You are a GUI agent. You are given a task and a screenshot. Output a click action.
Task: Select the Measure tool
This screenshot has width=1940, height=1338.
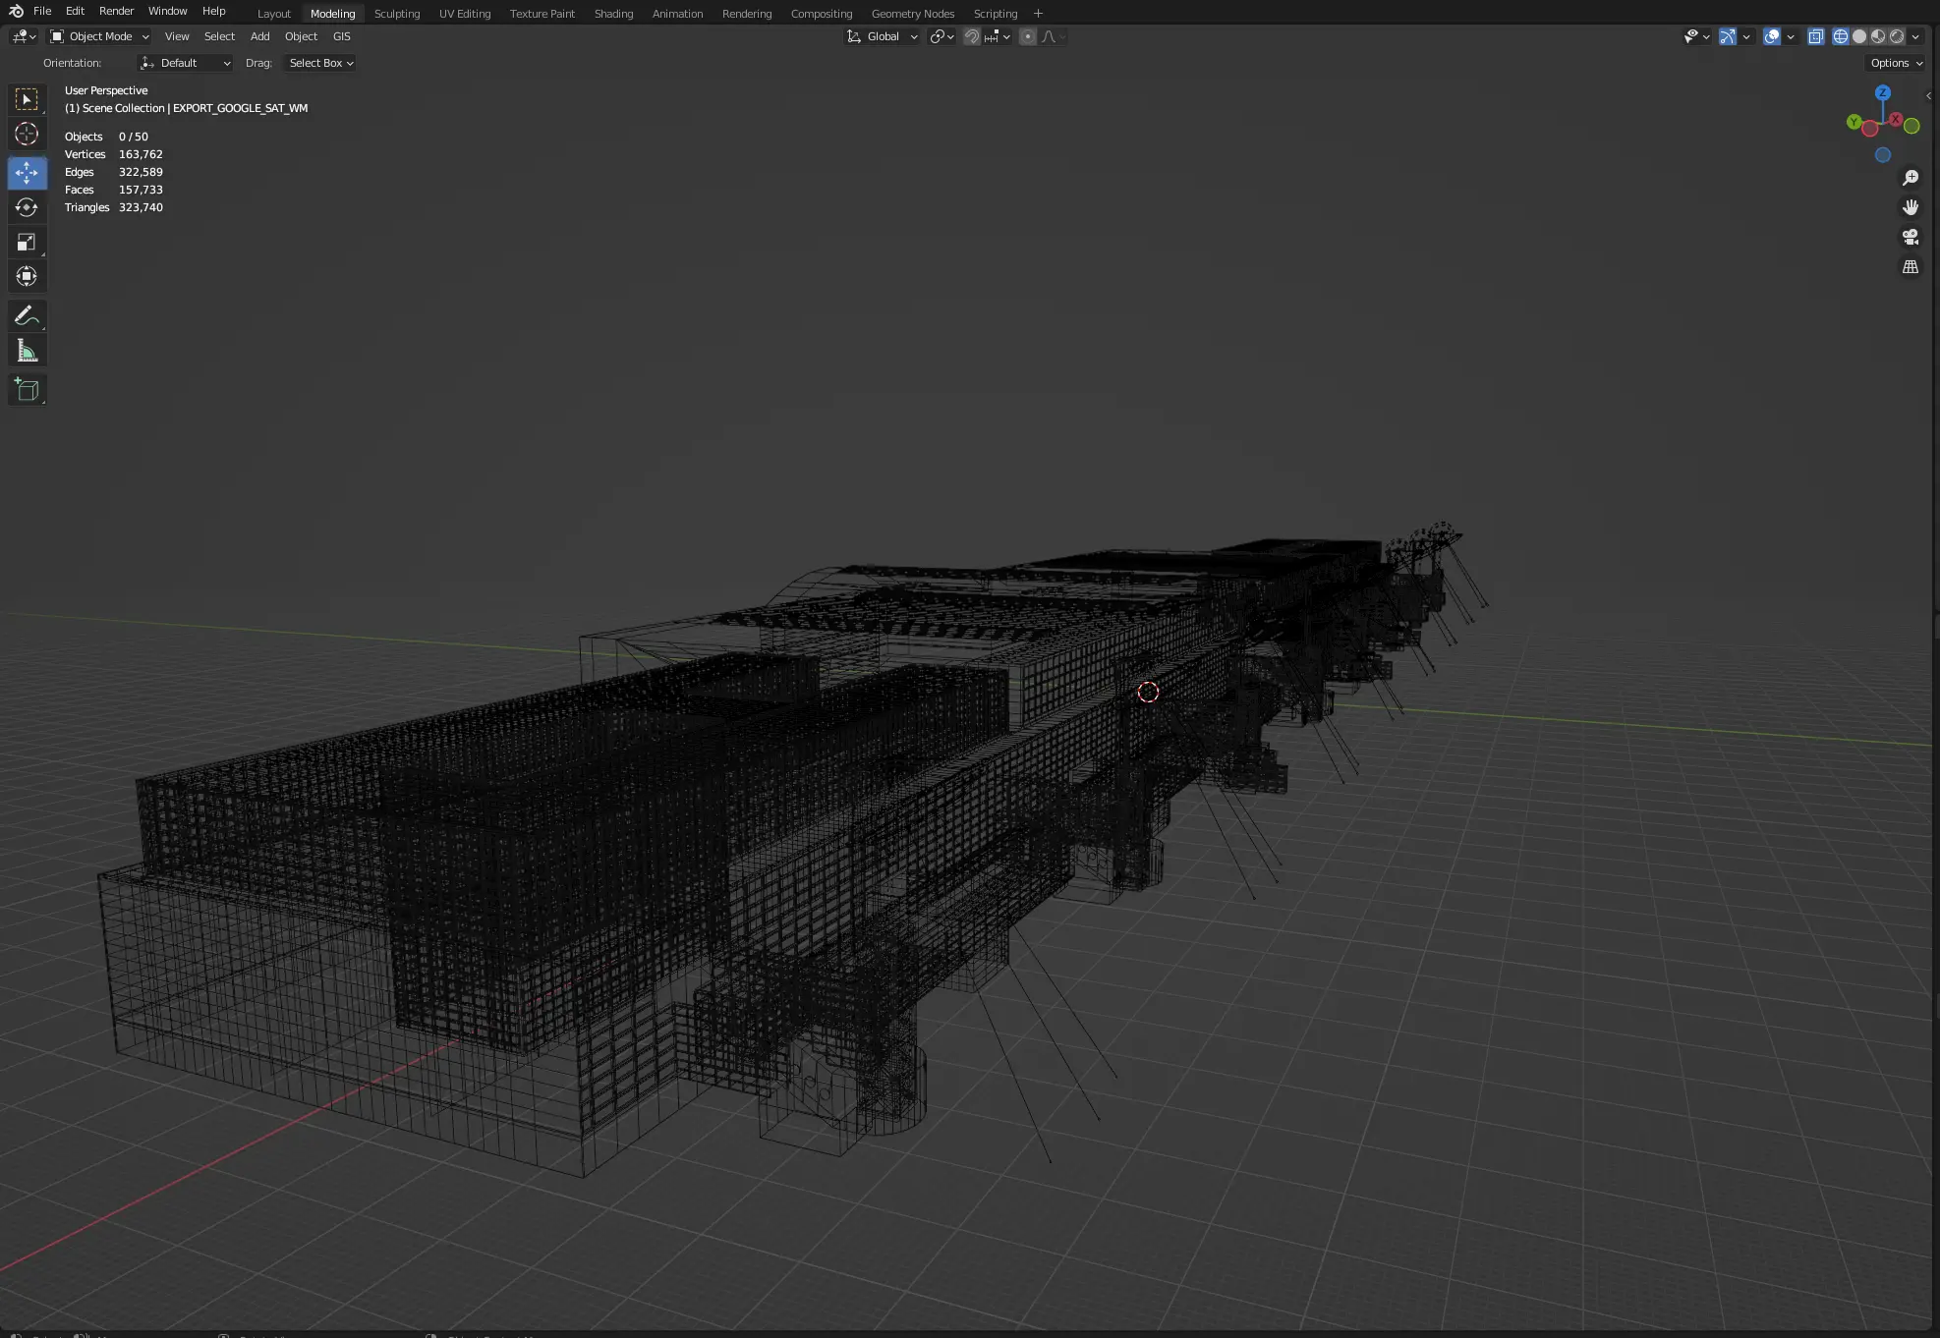(x=27, y=351)
